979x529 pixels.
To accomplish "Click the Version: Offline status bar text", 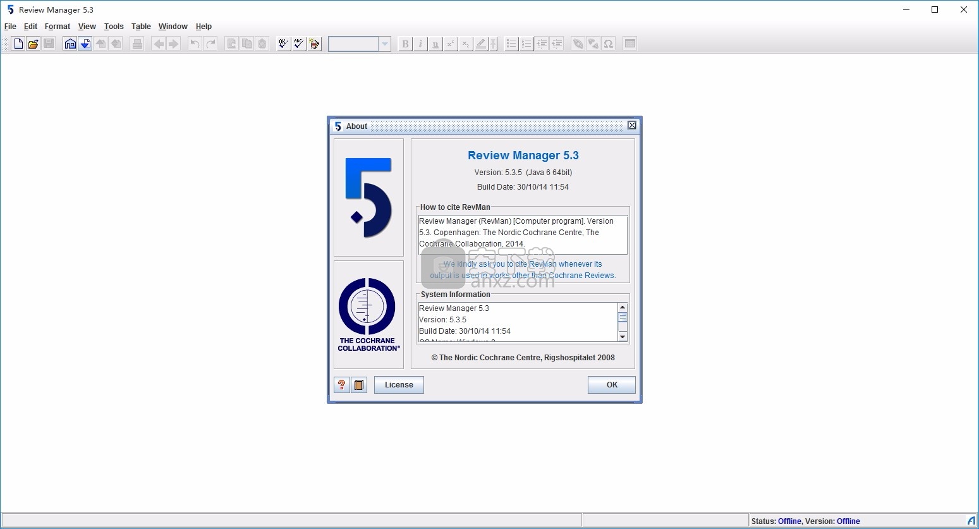I will [x=833, y=521].
